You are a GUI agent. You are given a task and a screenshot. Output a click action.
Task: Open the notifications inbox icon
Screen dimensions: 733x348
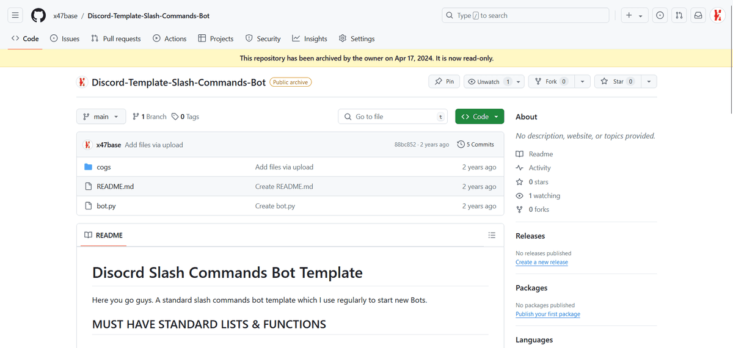pos(698,15)
